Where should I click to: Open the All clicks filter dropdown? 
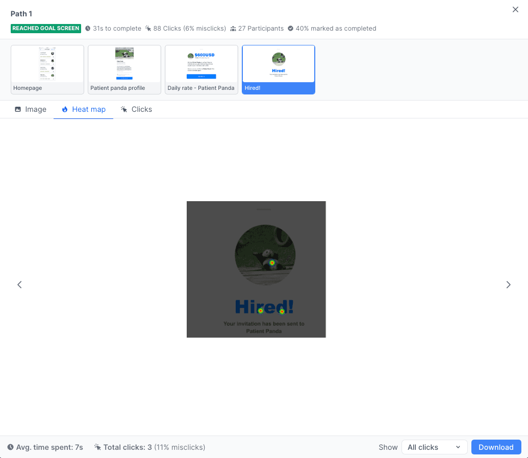434,447
